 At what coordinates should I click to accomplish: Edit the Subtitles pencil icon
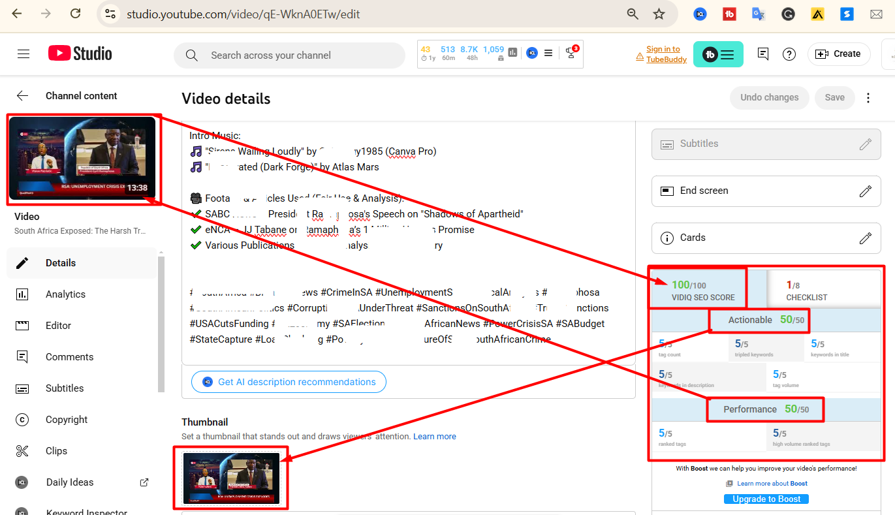[865, 144]
